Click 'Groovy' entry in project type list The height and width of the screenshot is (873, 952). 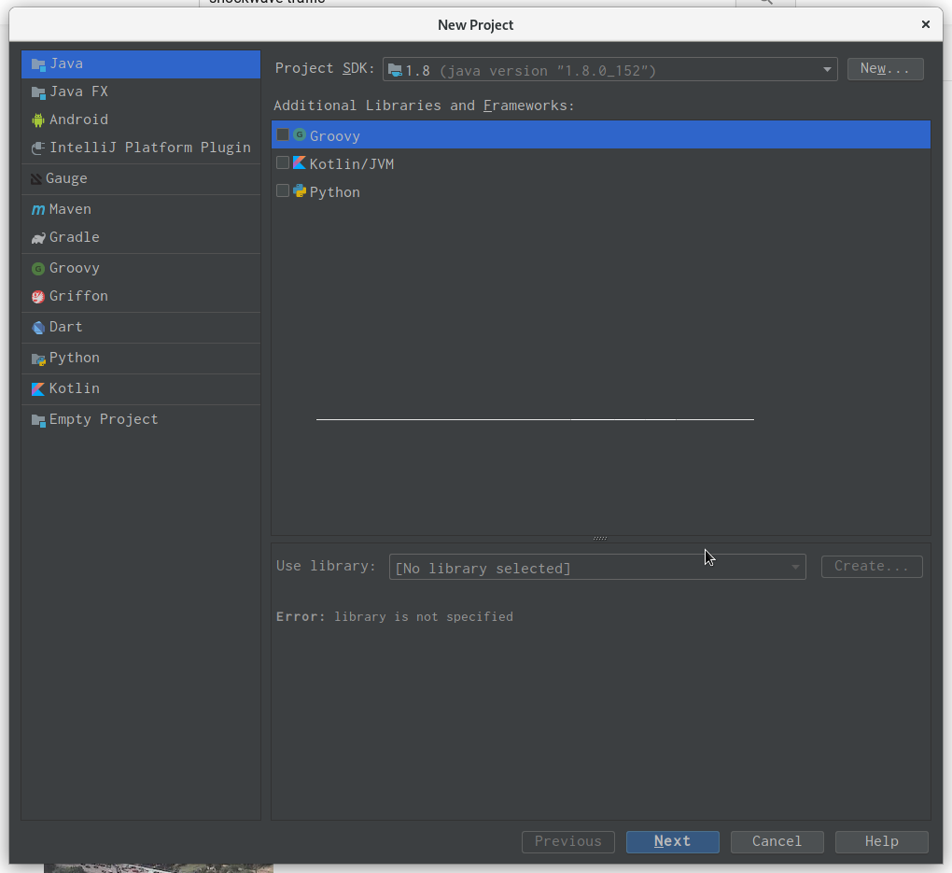[141, 269]
